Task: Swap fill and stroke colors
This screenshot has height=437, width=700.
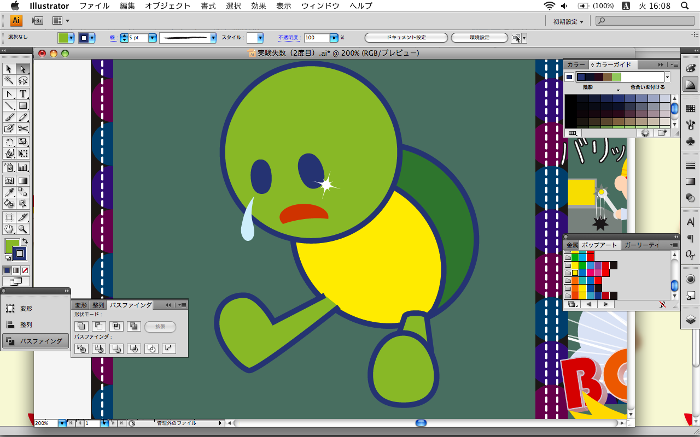Action: 25,241
